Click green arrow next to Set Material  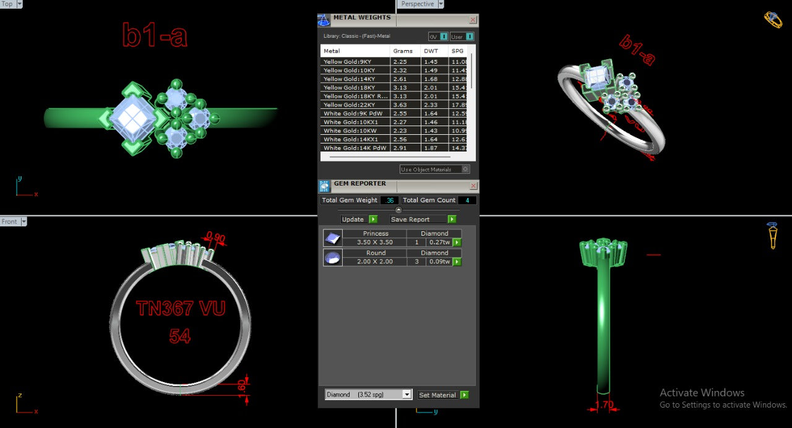pyautogui.click(x=464, y=395)
